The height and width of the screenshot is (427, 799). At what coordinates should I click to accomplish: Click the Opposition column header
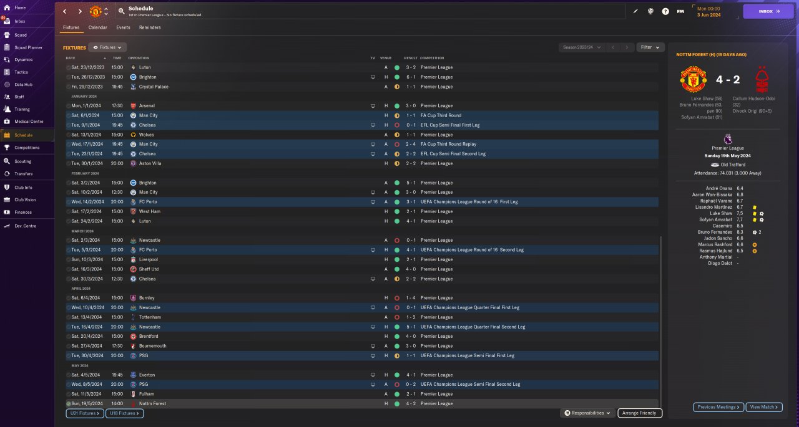point(138,58)
